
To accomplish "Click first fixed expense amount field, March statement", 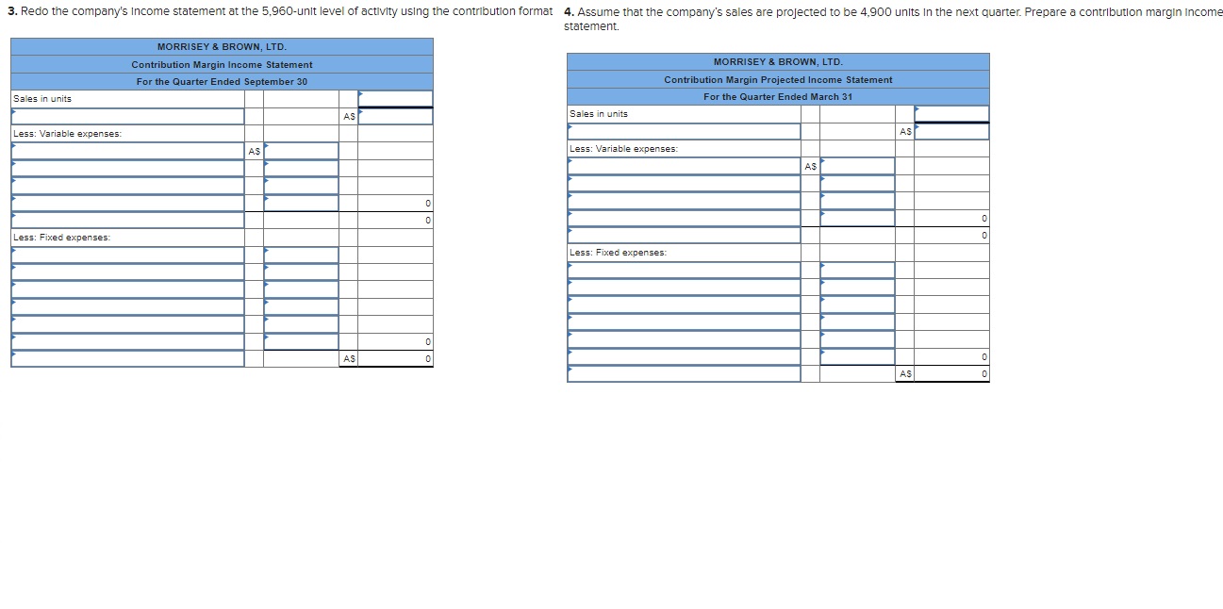I will (x=857, y=270).
